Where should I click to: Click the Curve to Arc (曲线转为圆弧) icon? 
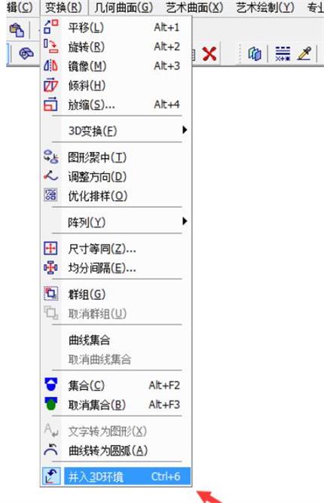click(x=51, y=450)
